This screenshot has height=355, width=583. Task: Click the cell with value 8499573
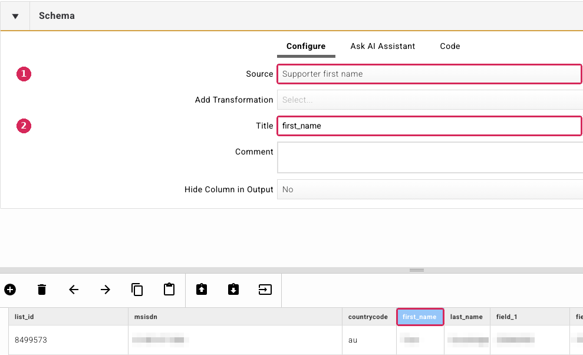coord(68,340)
